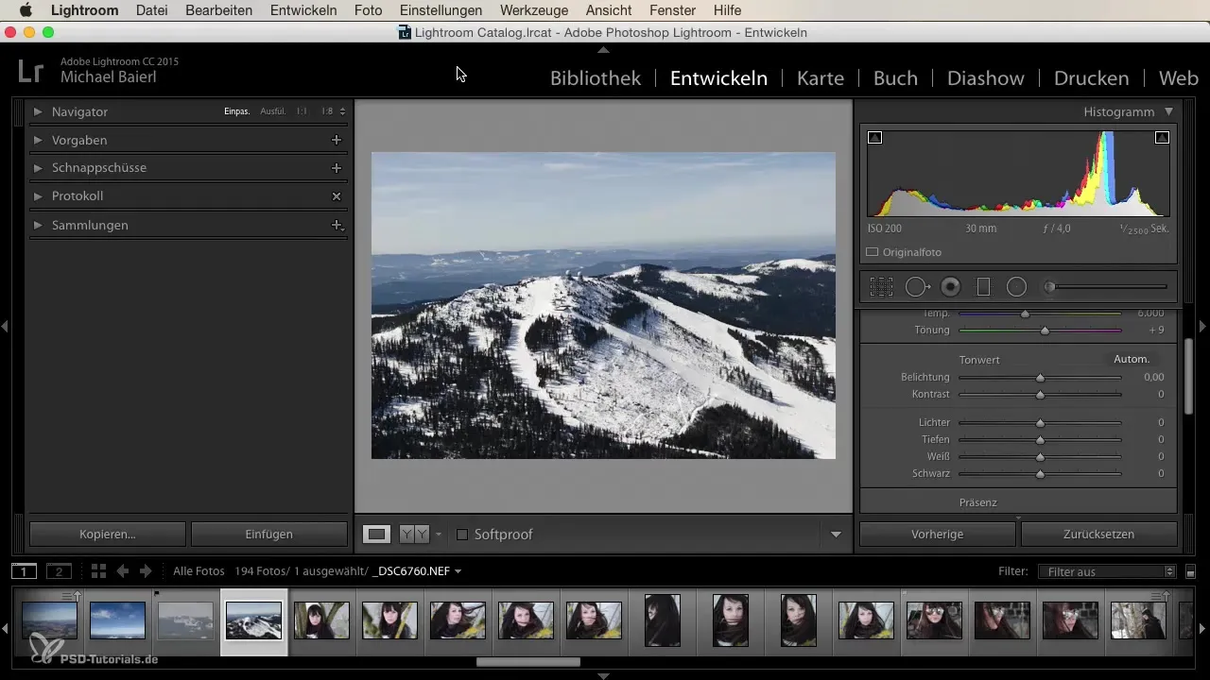Toggle shadow clipping indicator in histogram
The image size is (1210, 680).
(874, 138)
